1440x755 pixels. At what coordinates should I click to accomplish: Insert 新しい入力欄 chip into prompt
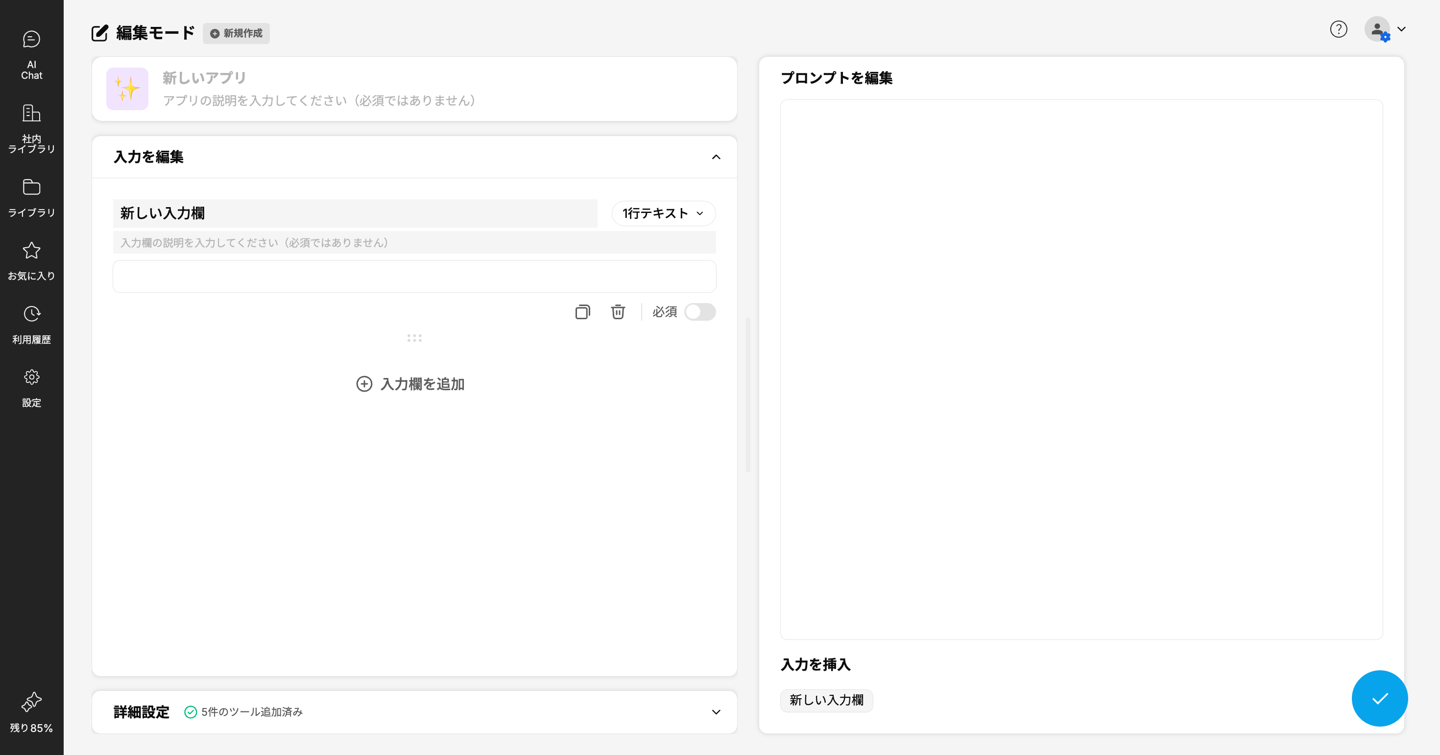[x=826, y=700]
